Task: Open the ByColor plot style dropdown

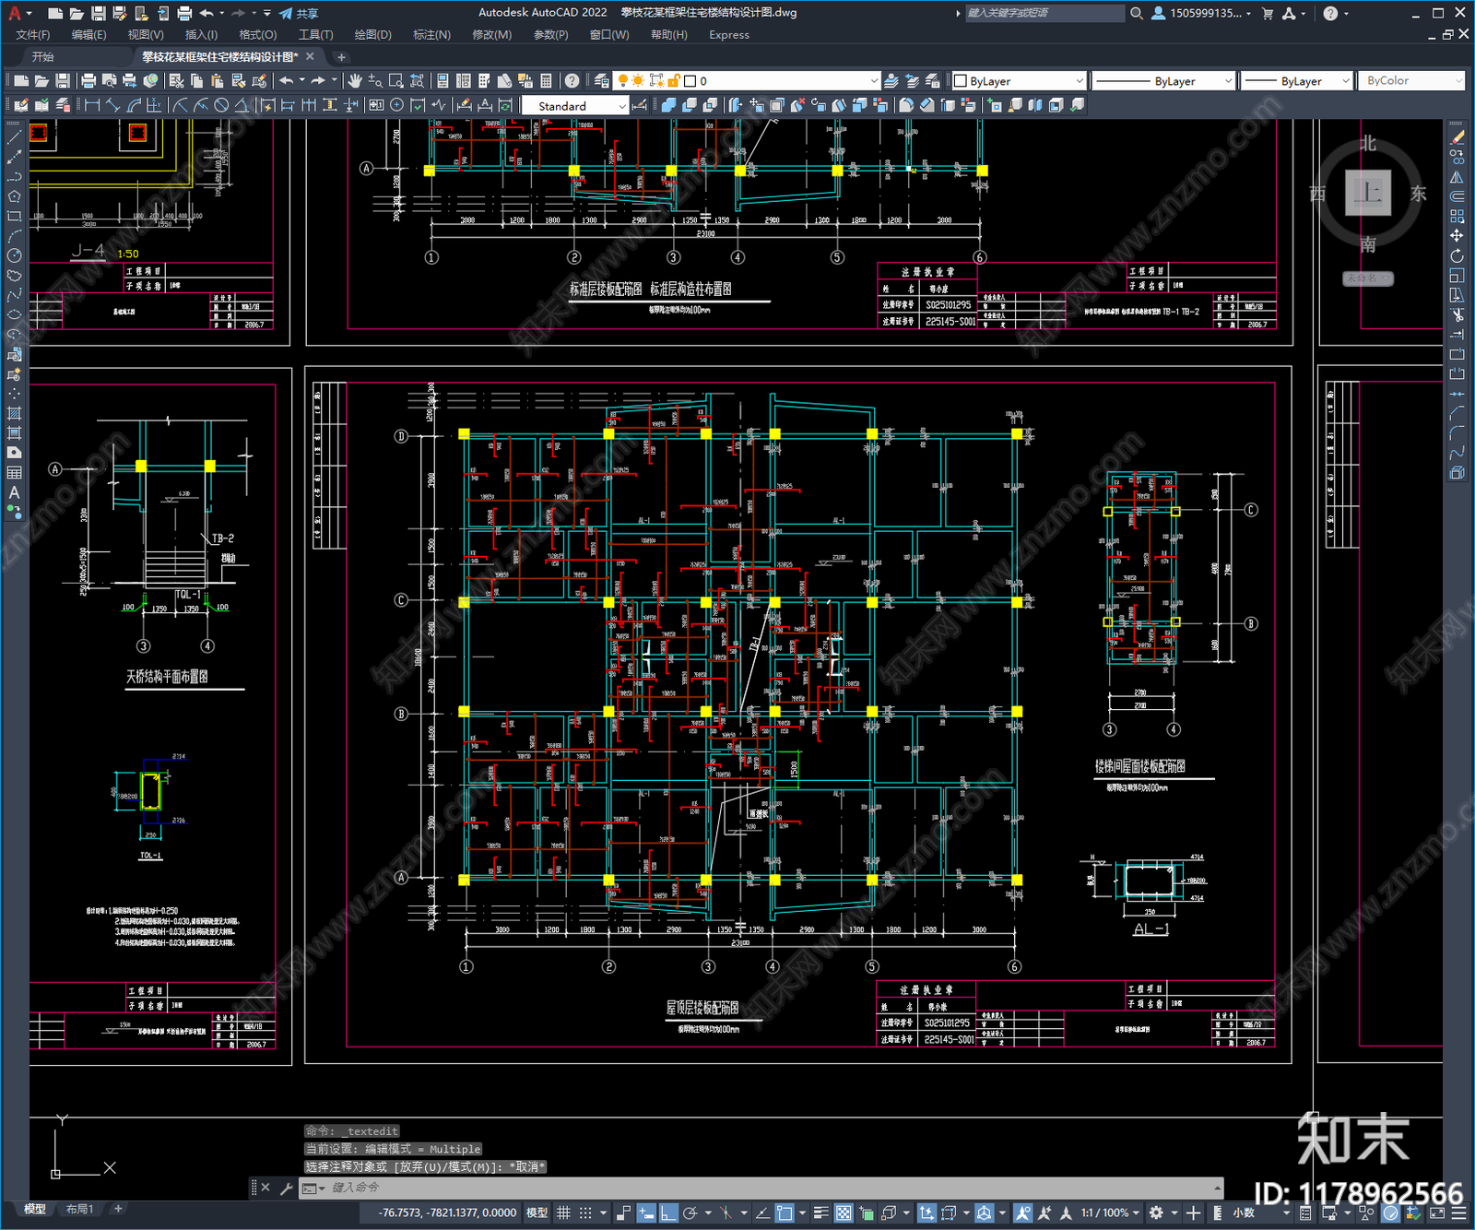Action: [x=1413, y=81]
